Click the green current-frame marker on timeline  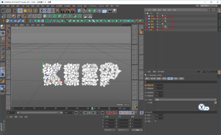[x=92, y=108]
